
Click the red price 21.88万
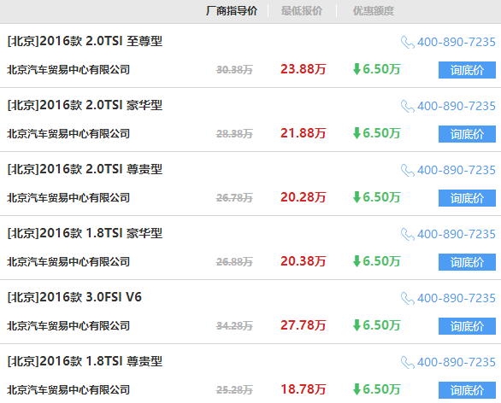304,133
